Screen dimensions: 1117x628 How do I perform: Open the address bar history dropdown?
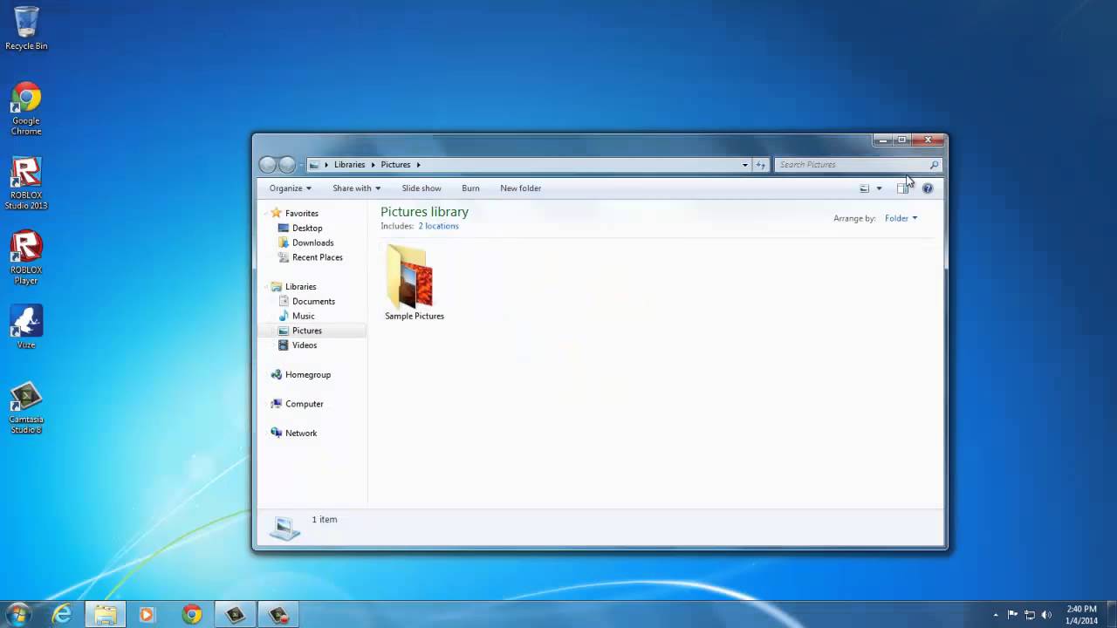[744, 165]
